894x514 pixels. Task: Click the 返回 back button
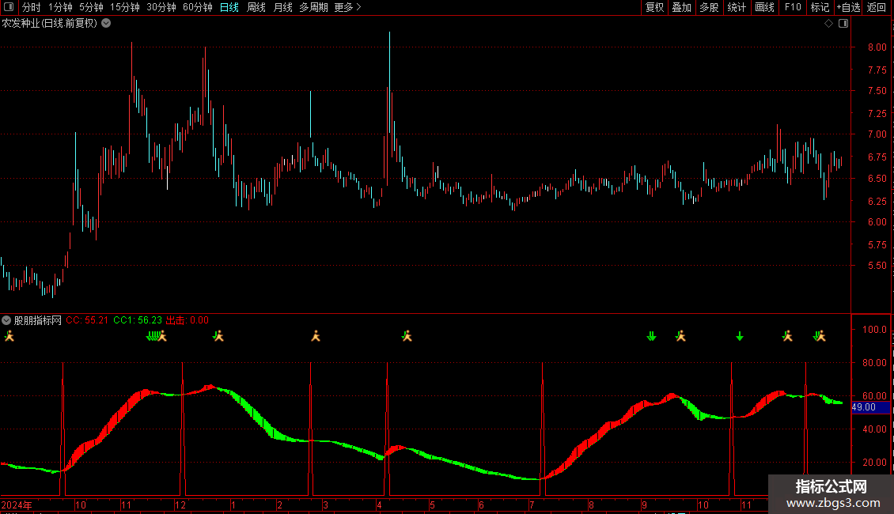[877, 7]
